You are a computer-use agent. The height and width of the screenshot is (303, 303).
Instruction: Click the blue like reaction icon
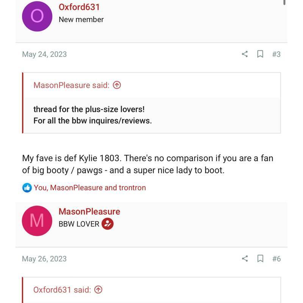[27, 188]
